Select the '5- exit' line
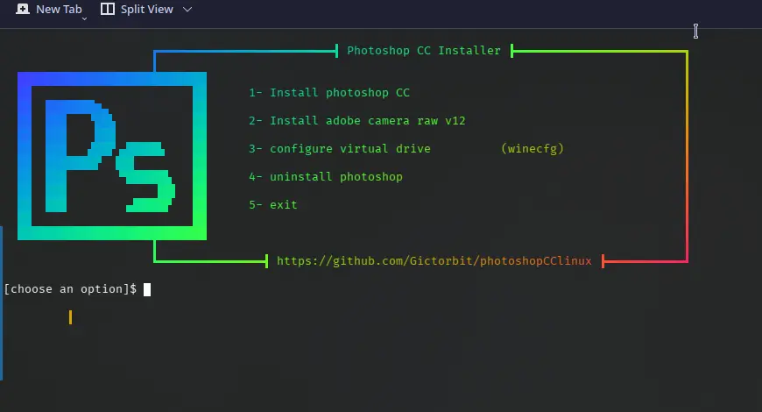The image size is (762, 412). click(272, 205)
